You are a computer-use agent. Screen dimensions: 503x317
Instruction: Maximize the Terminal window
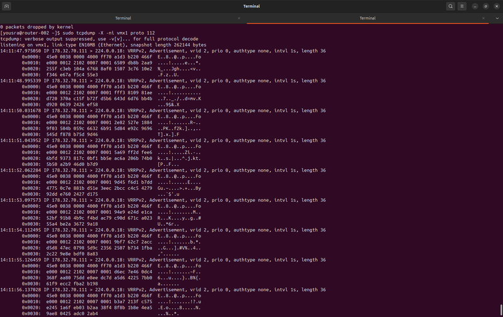(x=485, y=6)
